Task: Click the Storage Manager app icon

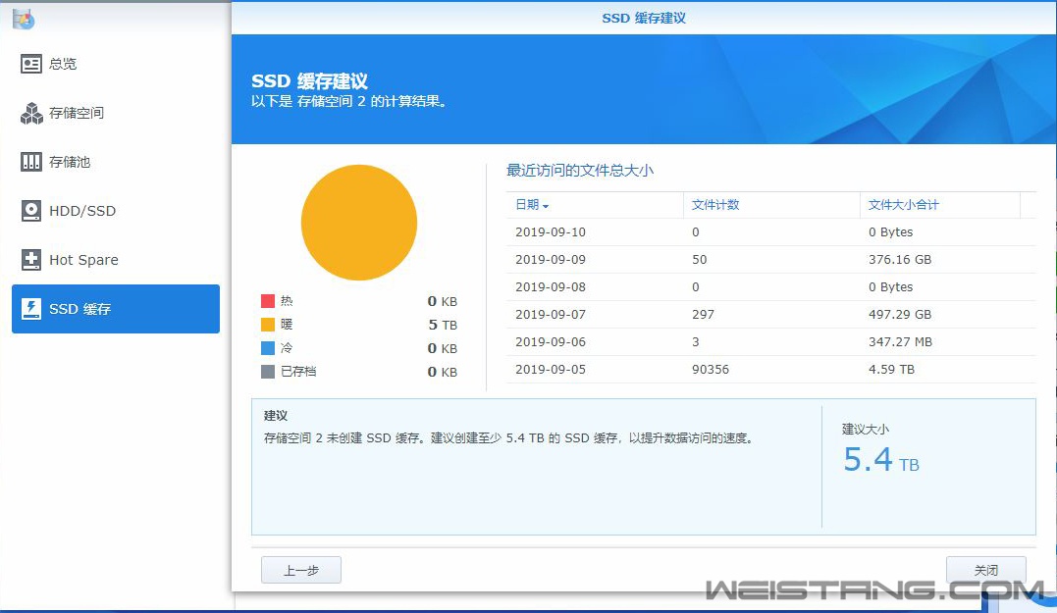Action: [25, 17]
